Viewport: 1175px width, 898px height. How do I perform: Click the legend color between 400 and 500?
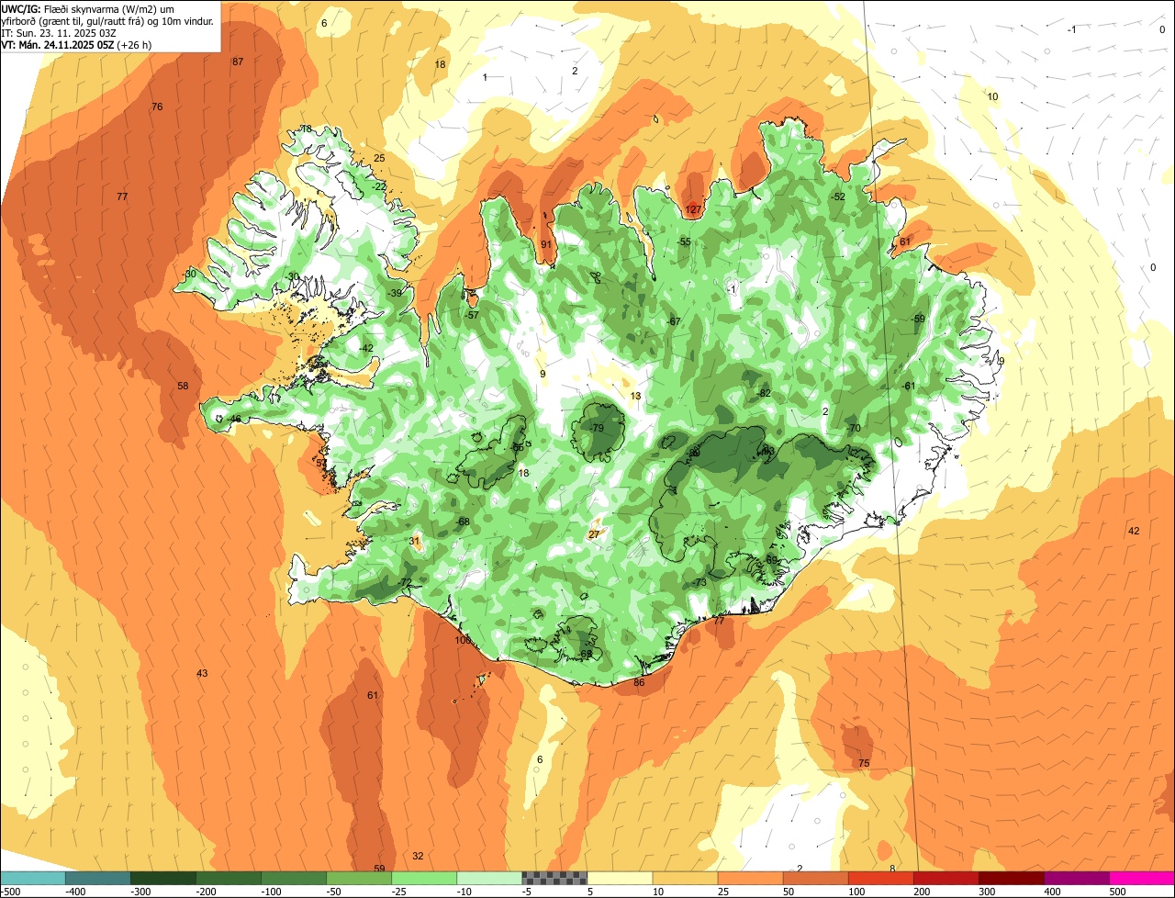click(x=1076, y=878)
